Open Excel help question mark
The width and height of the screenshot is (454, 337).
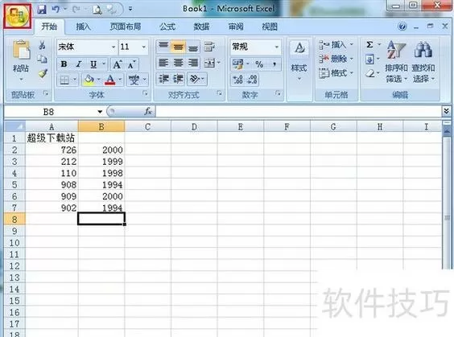(402, 27)
